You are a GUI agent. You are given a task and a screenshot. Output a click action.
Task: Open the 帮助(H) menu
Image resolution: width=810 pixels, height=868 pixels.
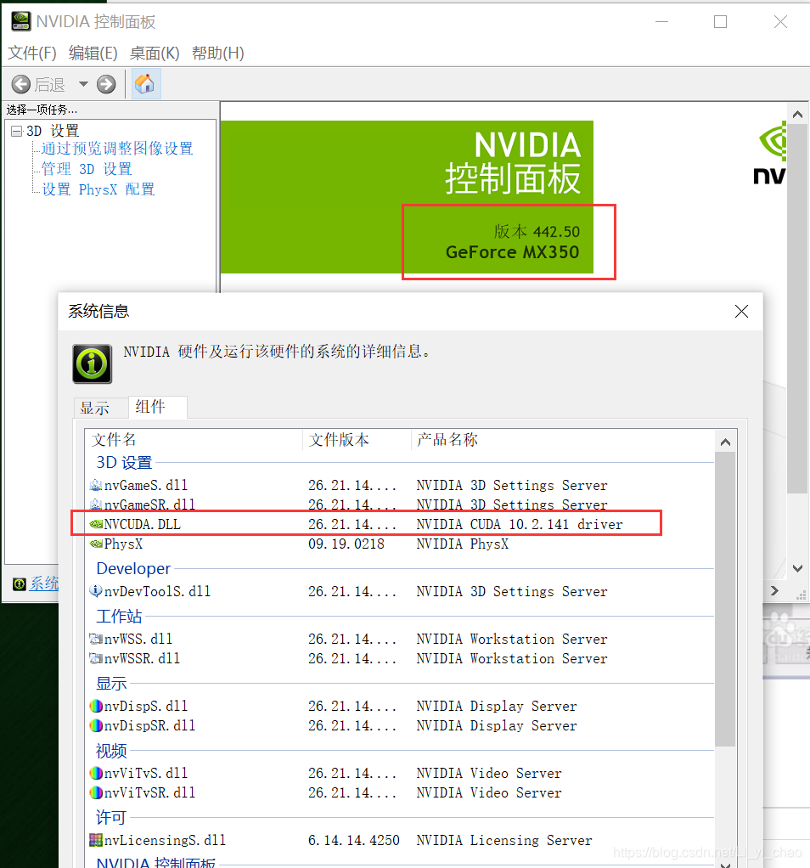pos(218,54)
